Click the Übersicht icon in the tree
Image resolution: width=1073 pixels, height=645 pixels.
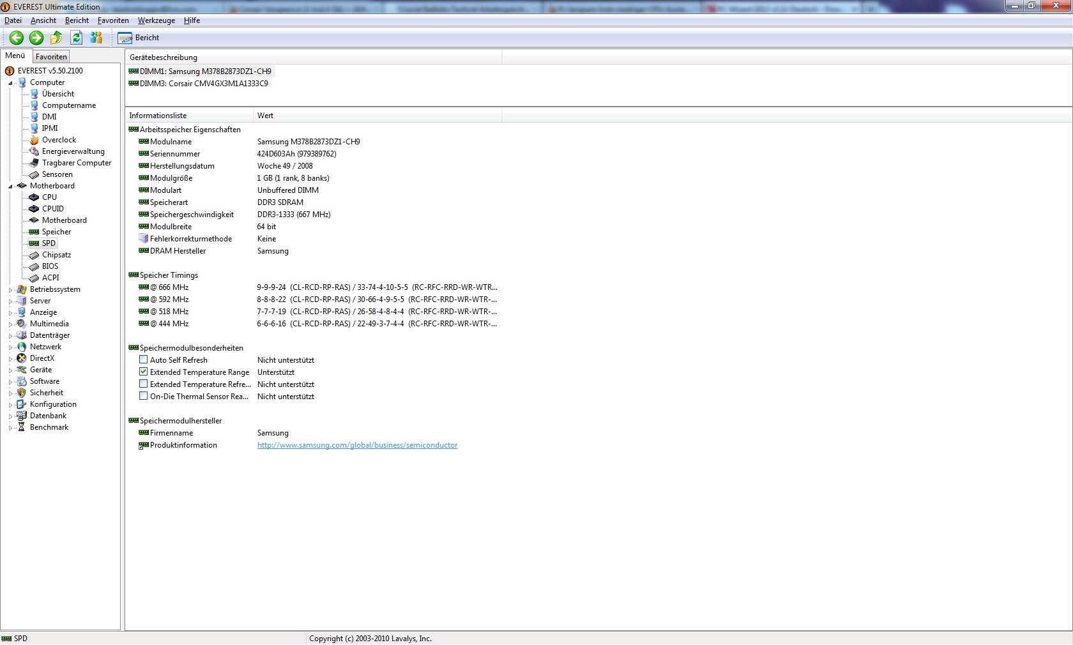pos(34,94)
